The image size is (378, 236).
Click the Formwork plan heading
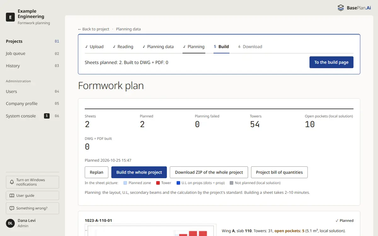111,86
